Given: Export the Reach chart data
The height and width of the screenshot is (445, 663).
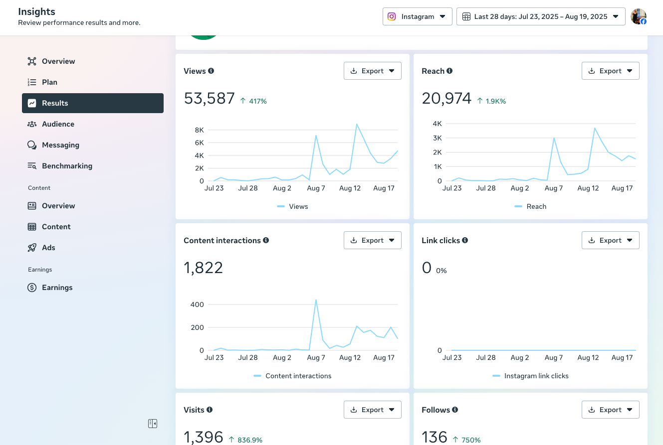Looking at the screenshot, I should (x=610, y=71).
